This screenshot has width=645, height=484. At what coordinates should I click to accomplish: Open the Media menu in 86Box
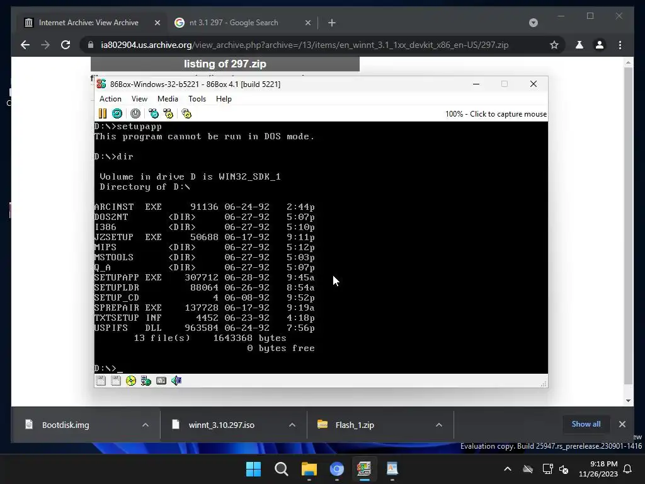pyautogui.click(x=168, y=99)
